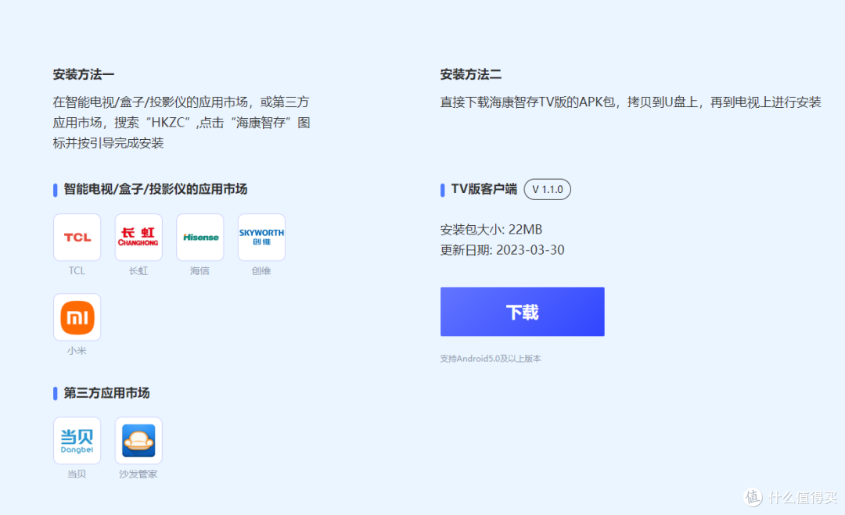845x515 pixels.
Task: Click the TV版客户端 section title
Action: 484,189
